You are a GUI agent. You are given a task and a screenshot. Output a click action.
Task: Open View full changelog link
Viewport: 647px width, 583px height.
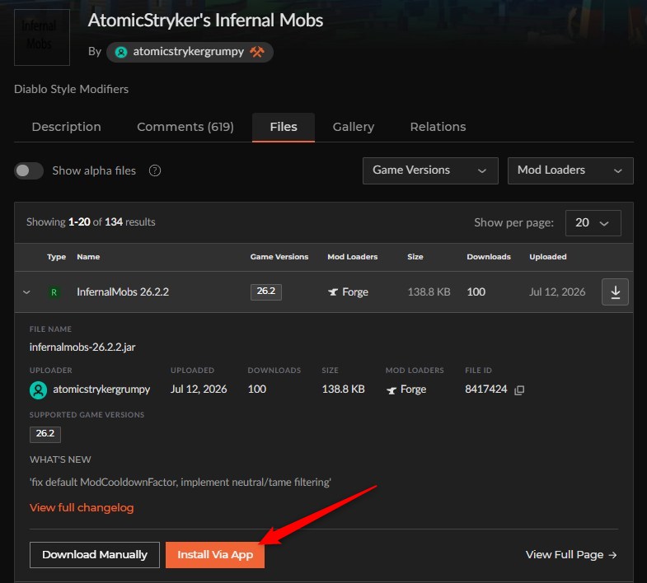(x=82, y=507)
